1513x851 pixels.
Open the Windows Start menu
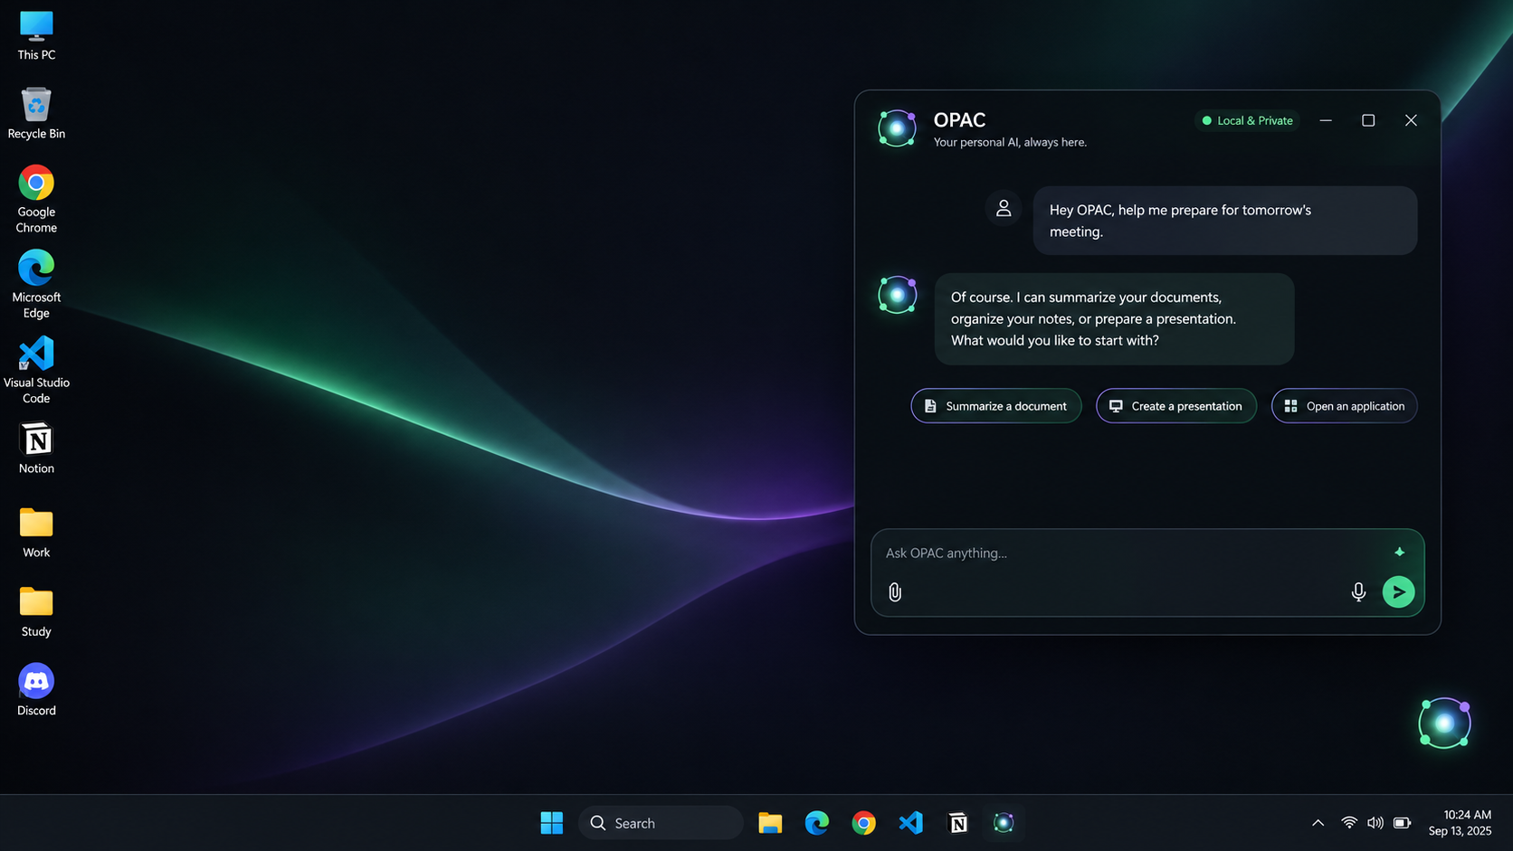[551, 823]
